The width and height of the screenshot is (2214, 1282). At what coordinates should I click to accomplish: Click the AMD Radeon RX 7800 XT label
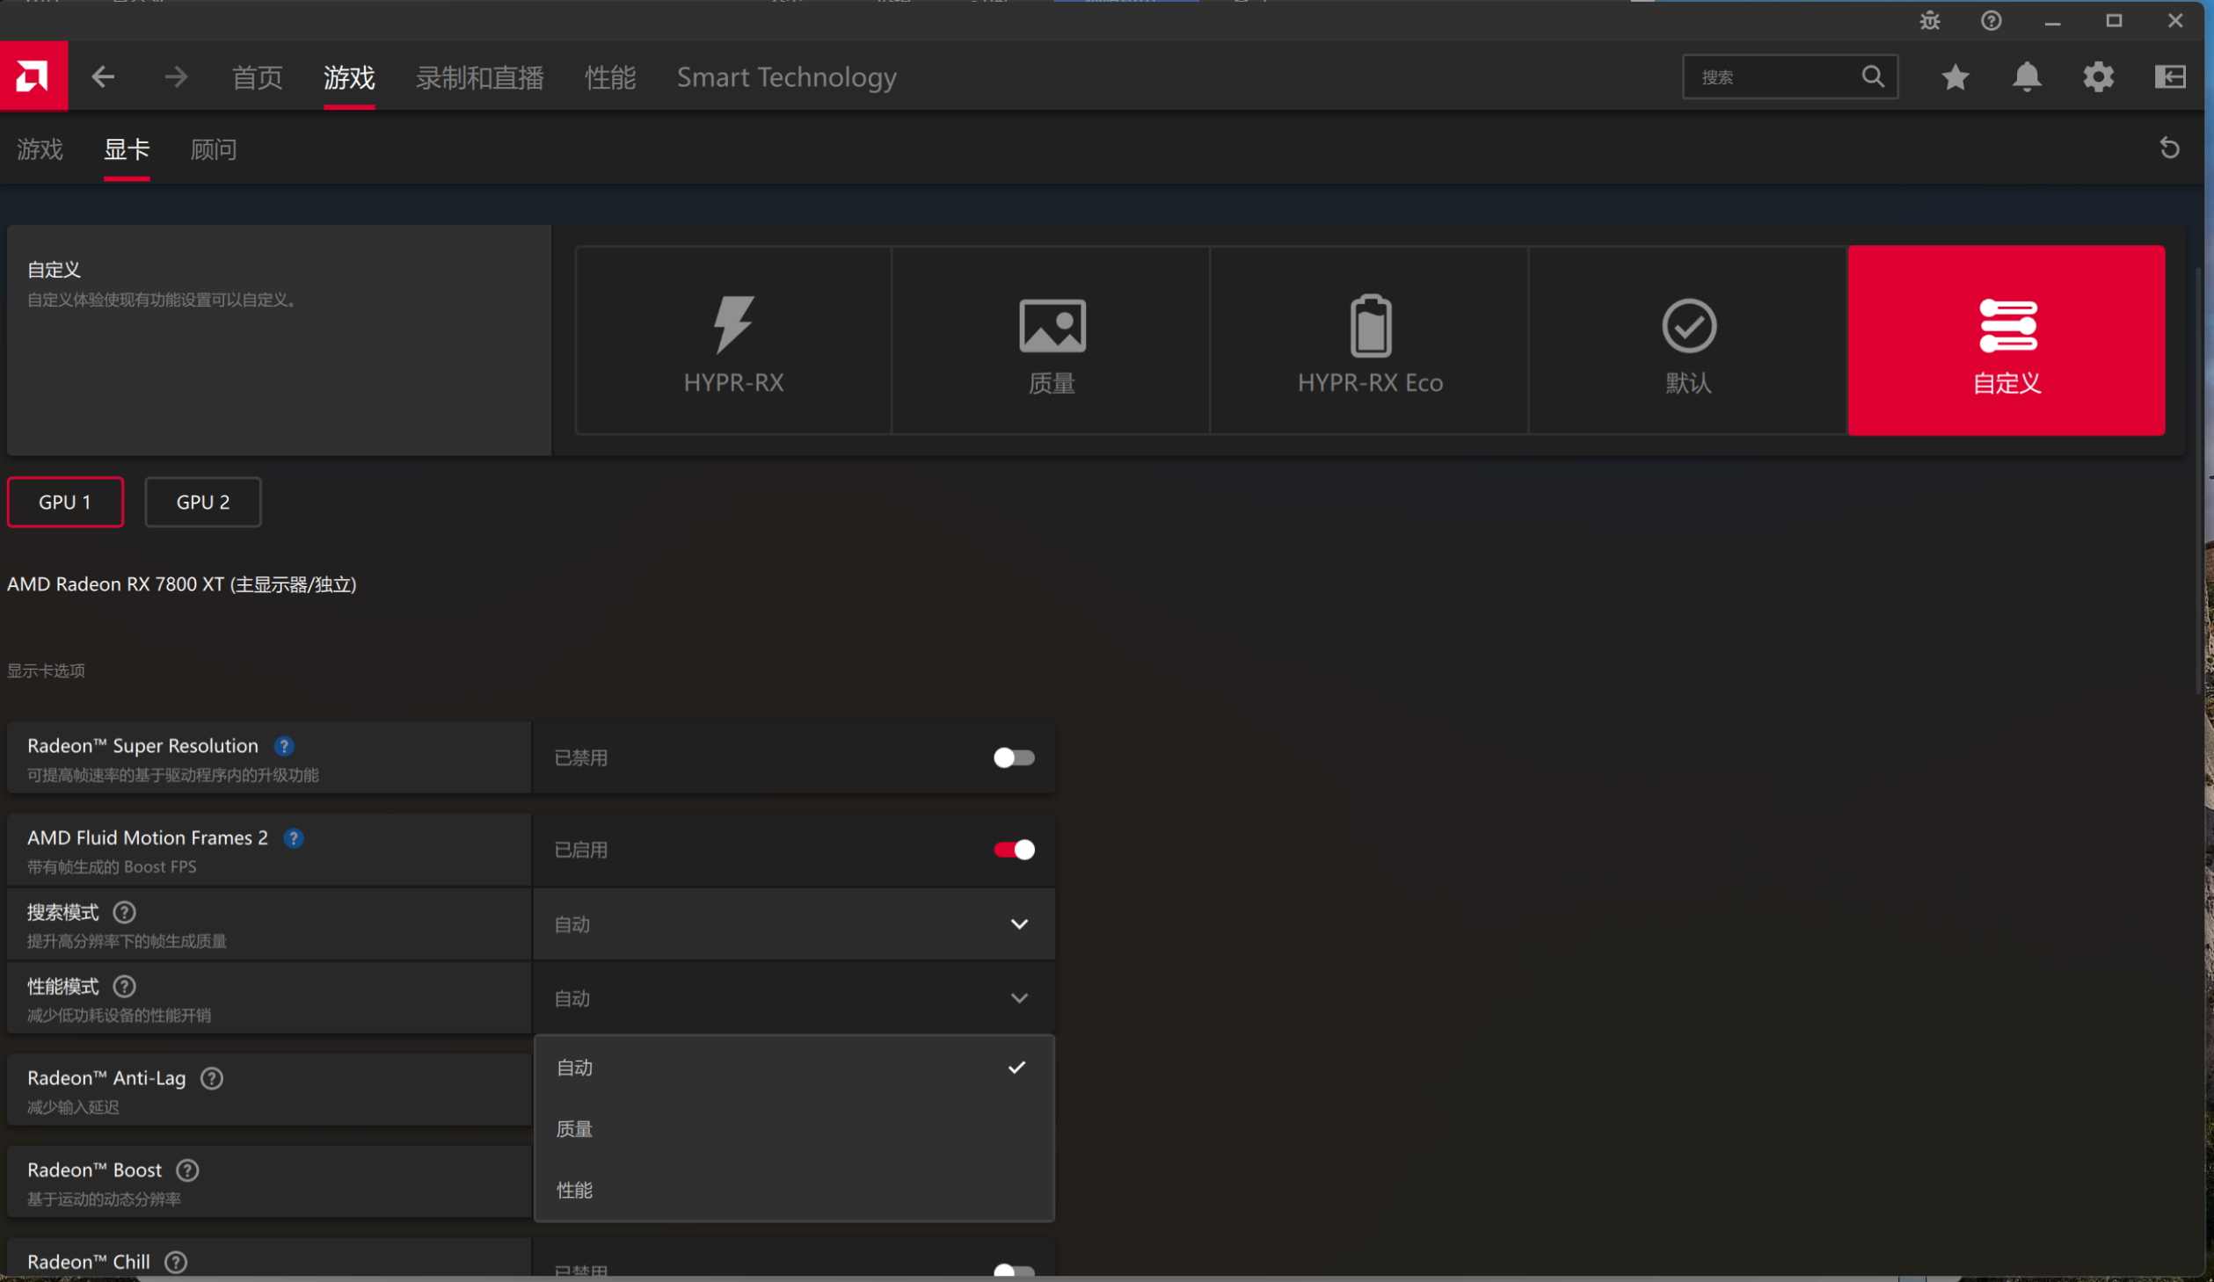click(181, 584)
